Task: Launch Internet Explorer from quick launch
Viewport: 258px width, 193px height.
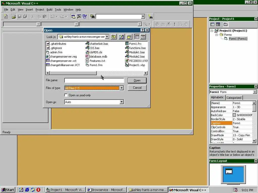Action: [27, 190]
